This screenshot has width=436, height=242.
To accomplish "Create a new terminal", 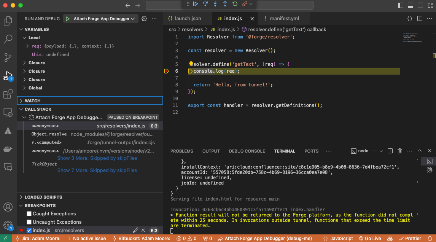I will pos(374,151).
